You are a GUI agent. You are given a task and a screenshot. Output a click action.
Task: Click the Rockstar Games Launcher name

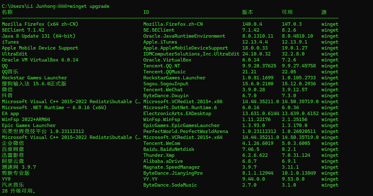(x=34, y=78)
